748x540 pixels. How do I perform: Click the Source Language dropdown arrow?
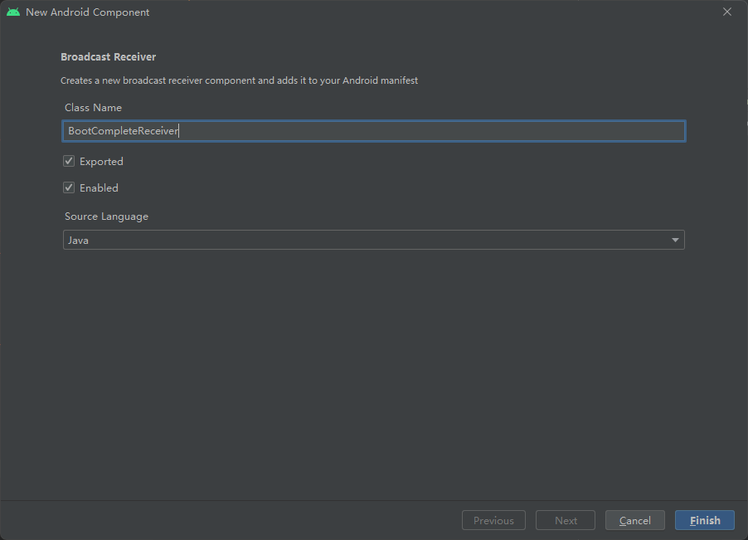pyautogui.click(x=675, y=240)
